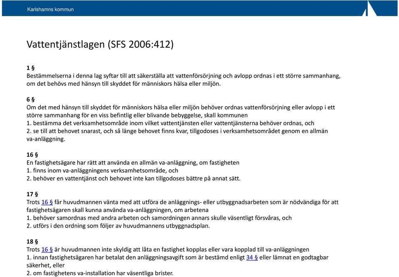Click item '2. behöver en vattentjänst och behovet'
The image size is (399, 277).
coord(133,178)
